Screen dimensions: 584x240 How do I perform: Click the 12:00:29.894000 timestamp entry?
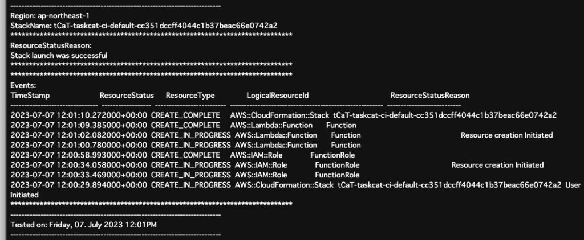79,185
